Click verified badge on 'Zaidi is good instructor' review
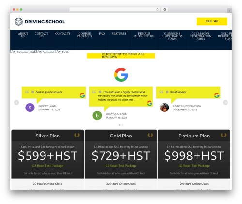242x204 pixels. tap(33, 92)
